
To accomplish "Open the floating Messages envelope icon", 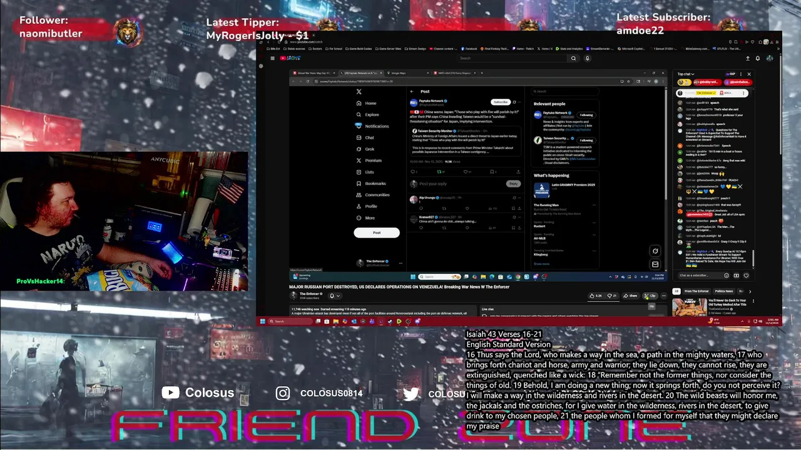I will (655, 264).
